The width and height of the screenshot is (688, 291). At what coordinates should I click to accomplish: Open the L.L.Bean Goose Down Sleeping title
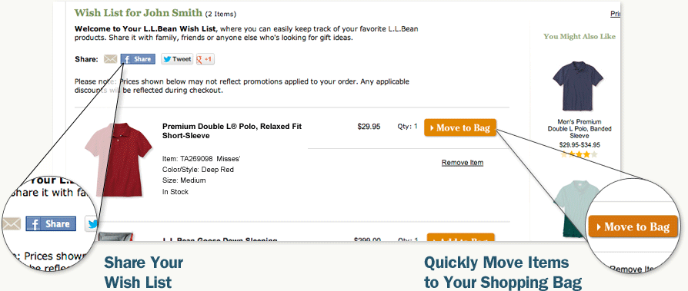pyautogui.click(x=220, y=240)
